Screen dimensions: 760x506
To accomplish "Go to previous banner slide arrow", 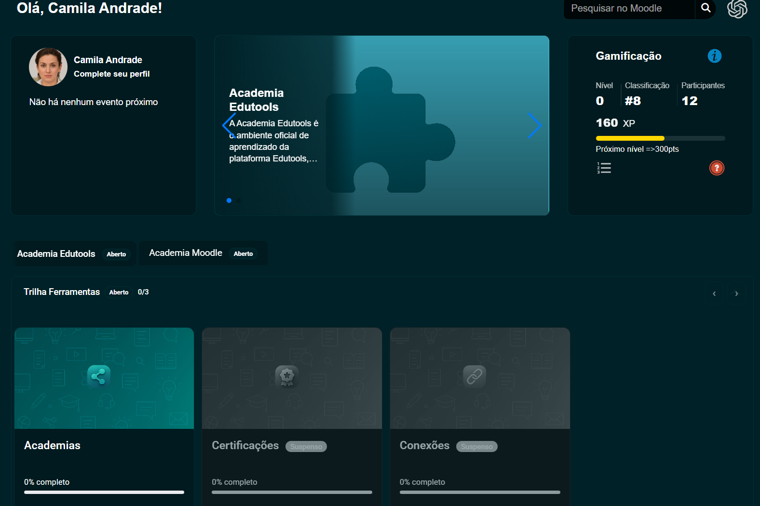I will pos(229,125).
